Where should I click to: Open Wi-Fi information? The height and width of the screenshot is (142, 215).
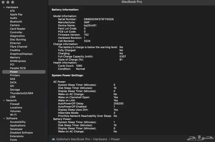click(13, 115)
